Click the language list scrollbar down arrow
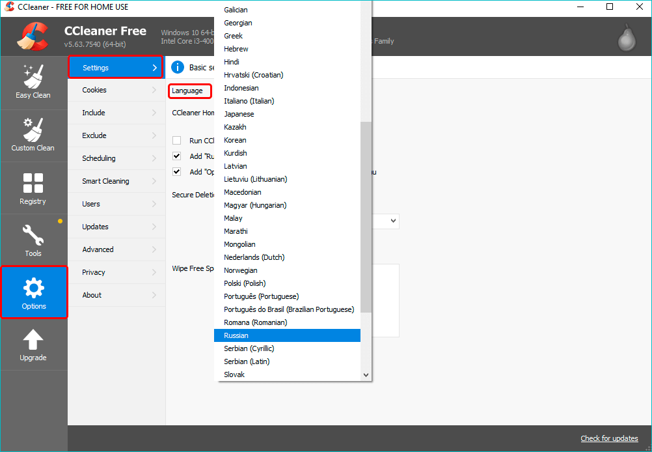Image resolution: width=652 pixels, height=452 pixels. coord(366,375)
